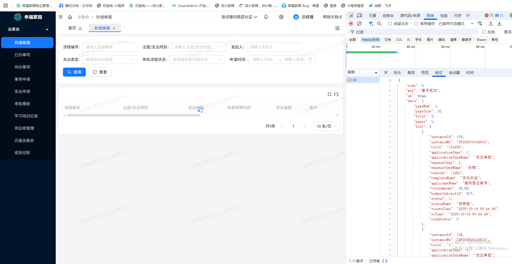Viewport: 512px width, 264px height.
Task: Stop recording network log with red record icon
Action: [351, 24]
